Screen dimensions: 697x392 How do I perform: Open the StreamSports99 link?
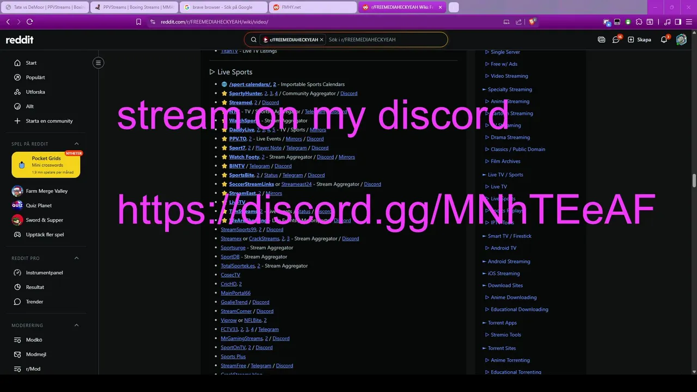pyautogui.click(x=239, y=230)
